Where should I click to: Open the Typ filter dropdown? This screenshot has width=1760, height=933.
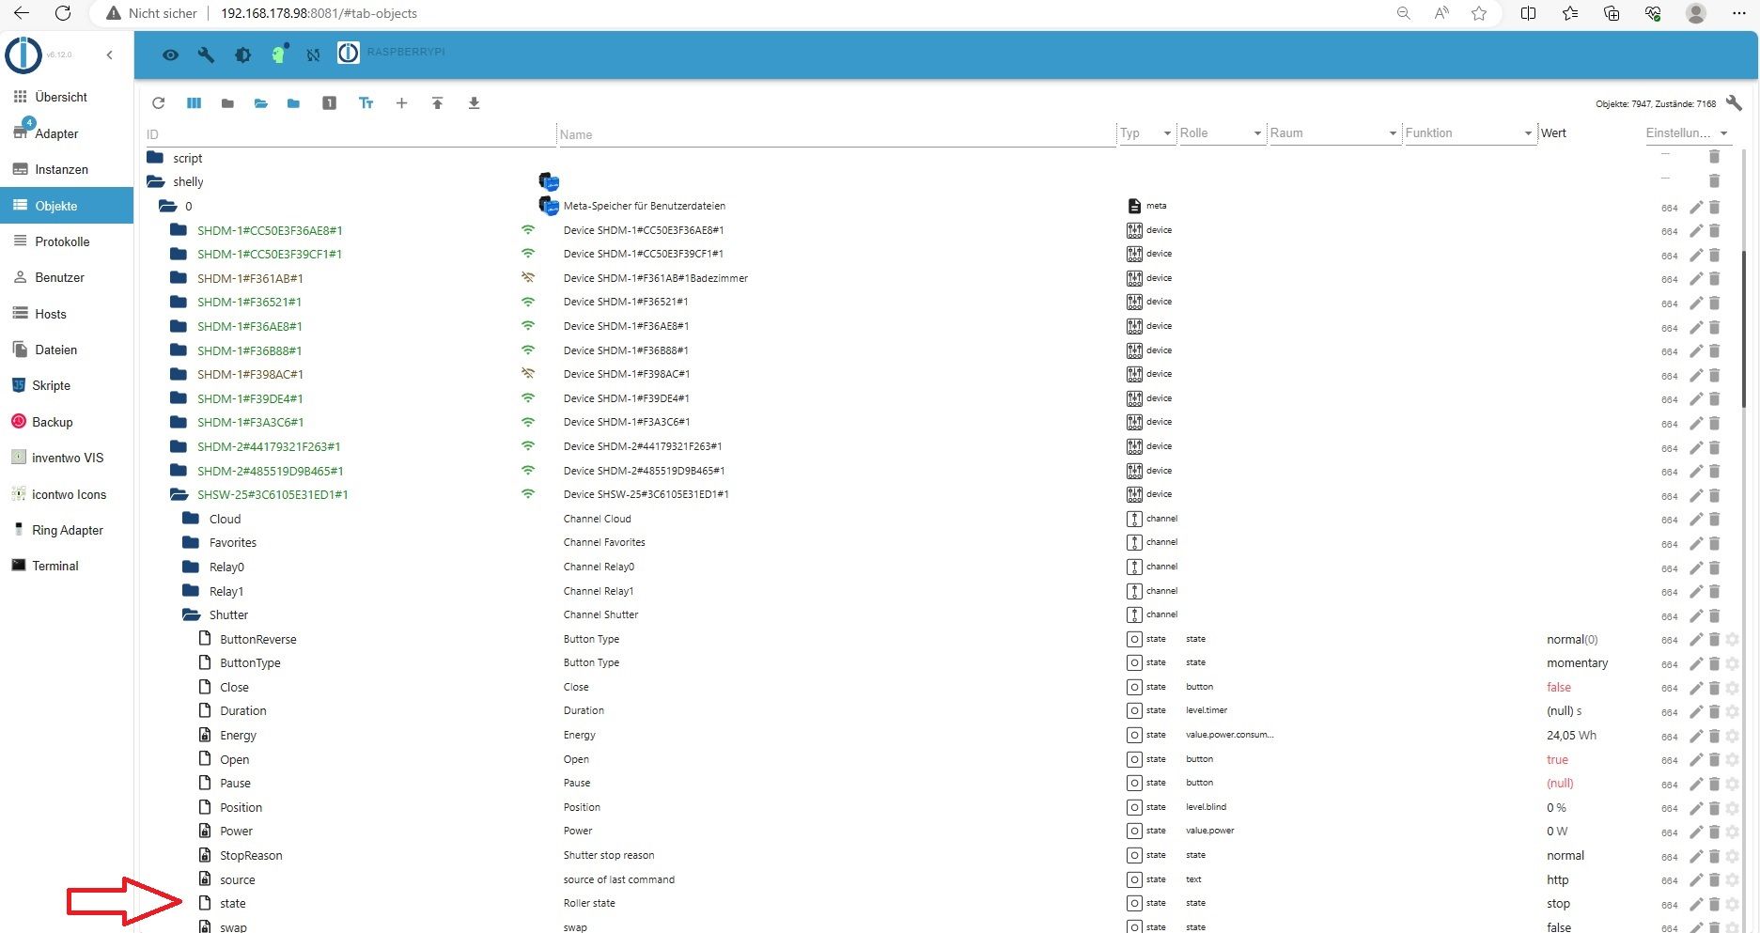pos(1145,133)
